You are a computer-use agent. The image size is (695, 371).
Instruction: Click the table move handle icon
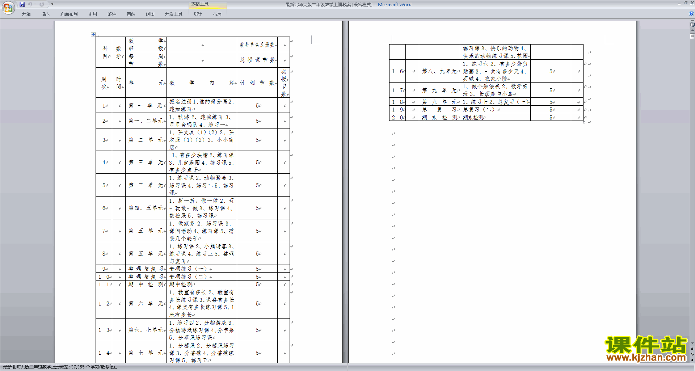(x=93, y=34)
